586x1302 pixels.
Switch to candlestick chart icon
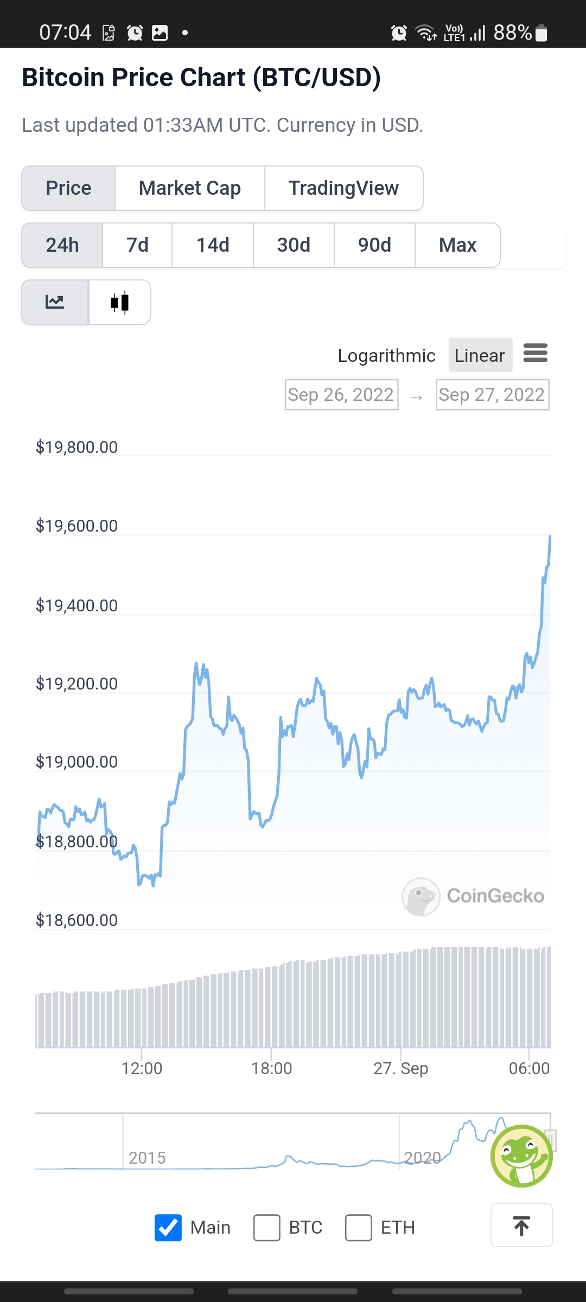[119, 302]
